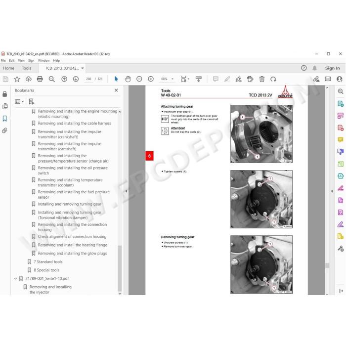Collapse the left navigation pane arrow

click(126, 191)
